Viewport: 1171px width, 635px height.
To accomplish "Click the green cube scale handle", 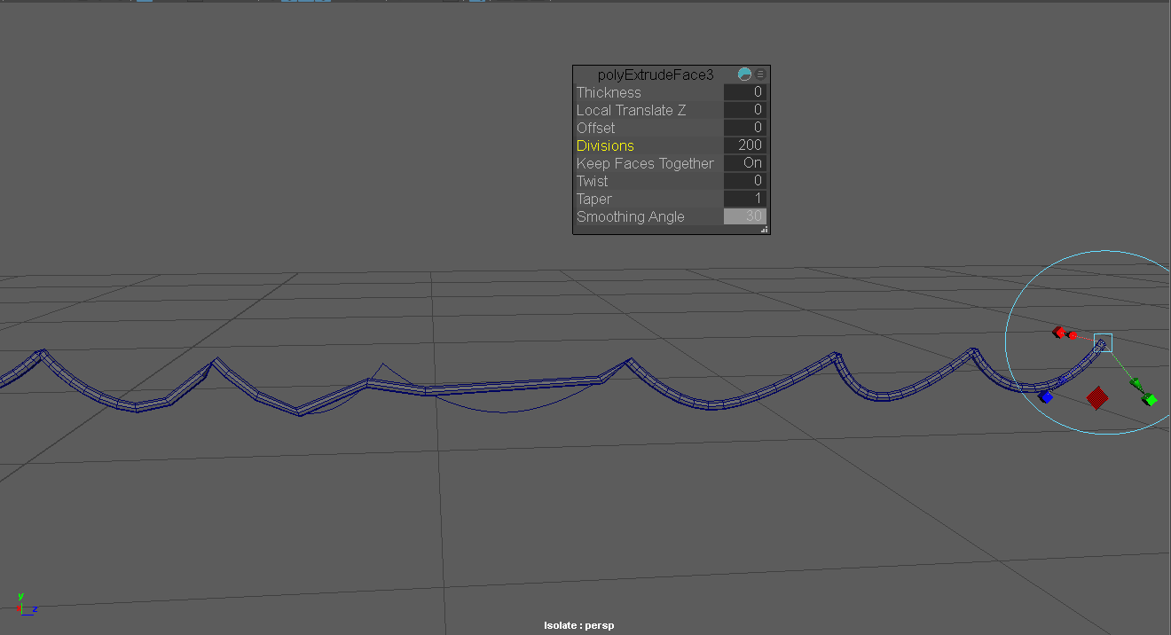I will (x=1151, y=400).
